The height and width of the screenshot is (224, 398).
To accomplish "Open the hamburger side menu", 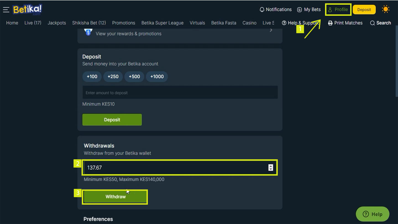I will [x=6, y=10].
